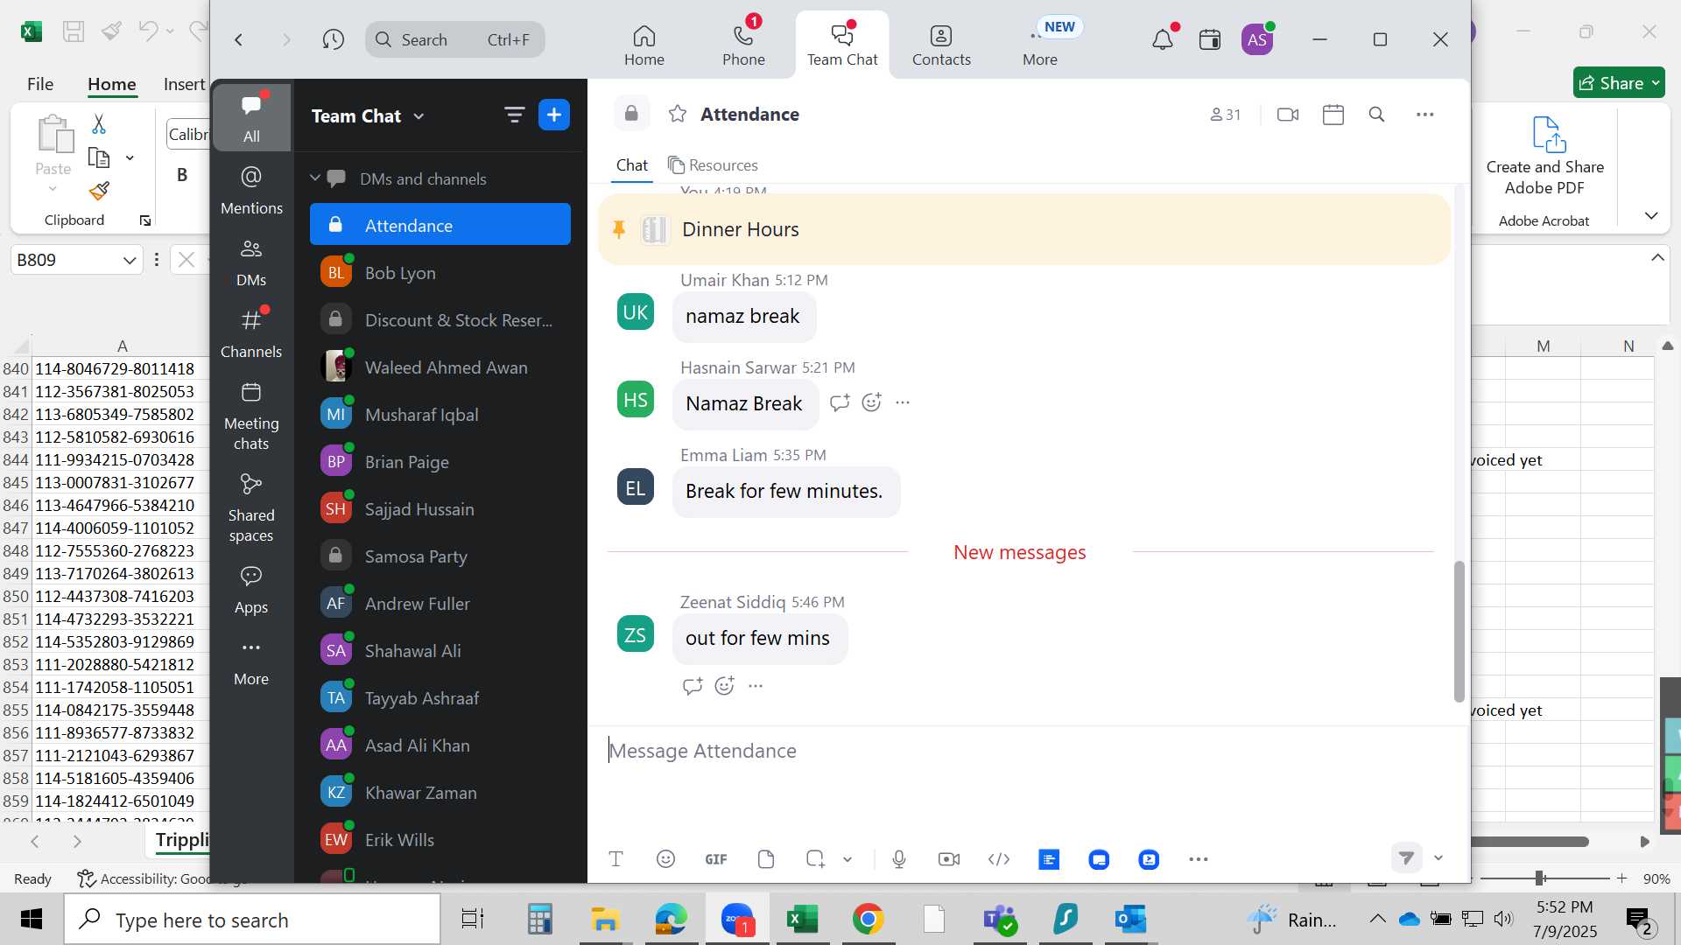Open screenshot capture dropdown arrow
This screenshot has width=1681, height=945.
click(848, 859)
